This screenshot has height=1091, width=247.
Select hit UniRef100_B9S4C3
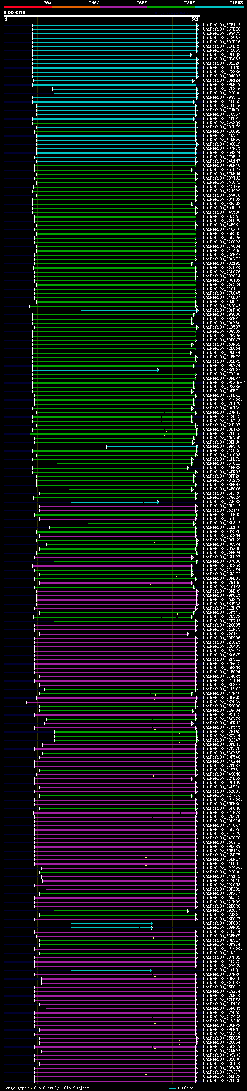click(222, 33)
